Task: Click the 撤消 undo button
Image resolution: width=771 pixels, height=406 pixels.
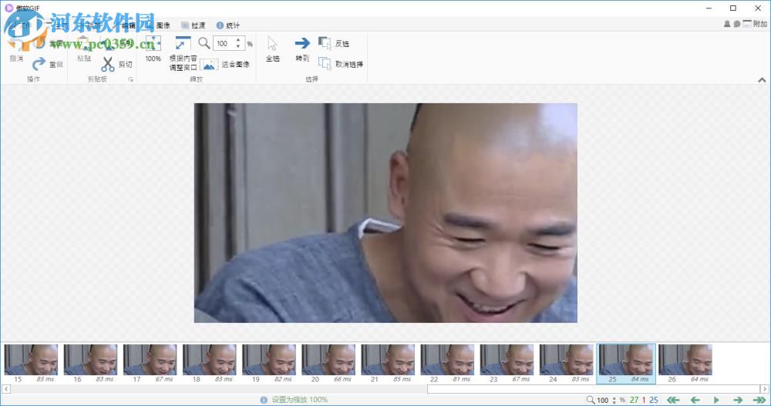Action: (x=16, y=49)
